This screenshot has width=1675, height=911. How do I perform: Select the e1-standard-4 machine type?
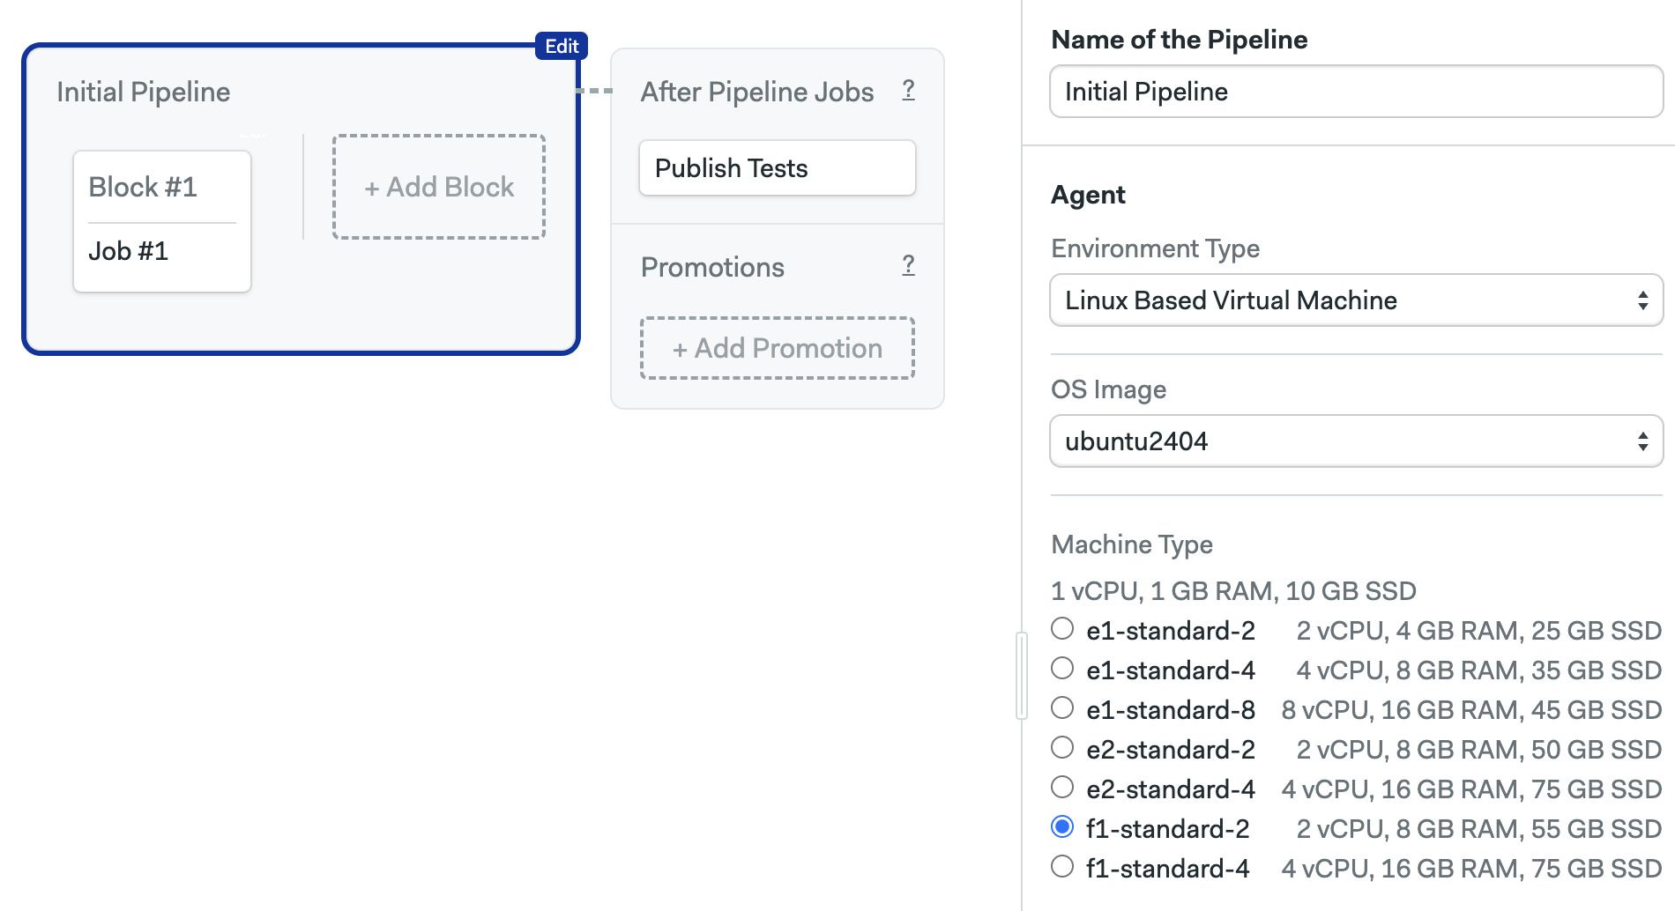pyautogui.click(x=1062, y=668)
